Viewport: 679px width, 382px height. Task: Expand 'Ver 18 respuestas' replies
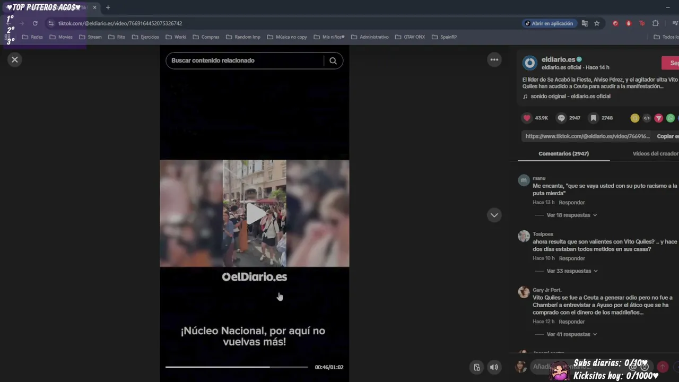pyautogui.click(x=572, y=215)
